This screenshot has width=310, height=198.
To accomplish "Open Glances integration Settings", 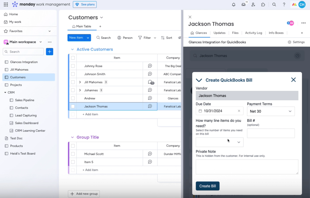I will (x=296, y=42).
